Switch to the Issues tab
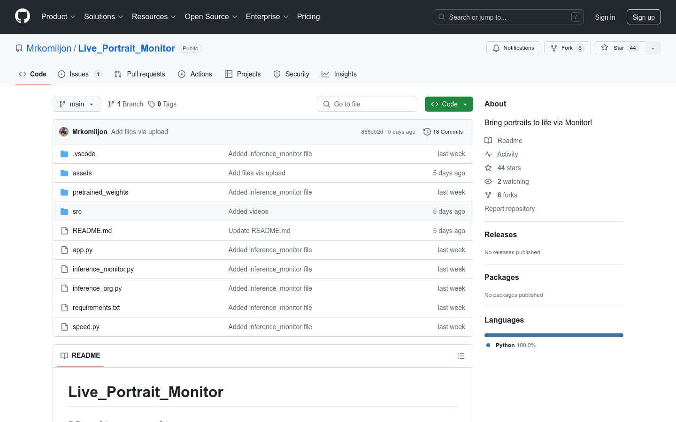 (x=80, y=74)
